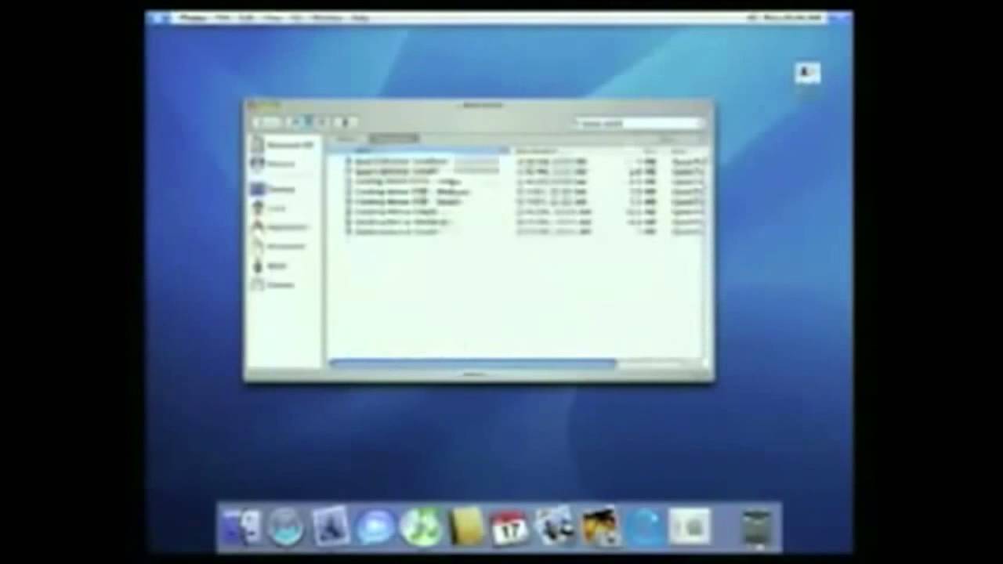Screen dimensions: 1003x564
Task: Select Macintosh HD in Finder sidebar
Action: (x=283, y=145)
